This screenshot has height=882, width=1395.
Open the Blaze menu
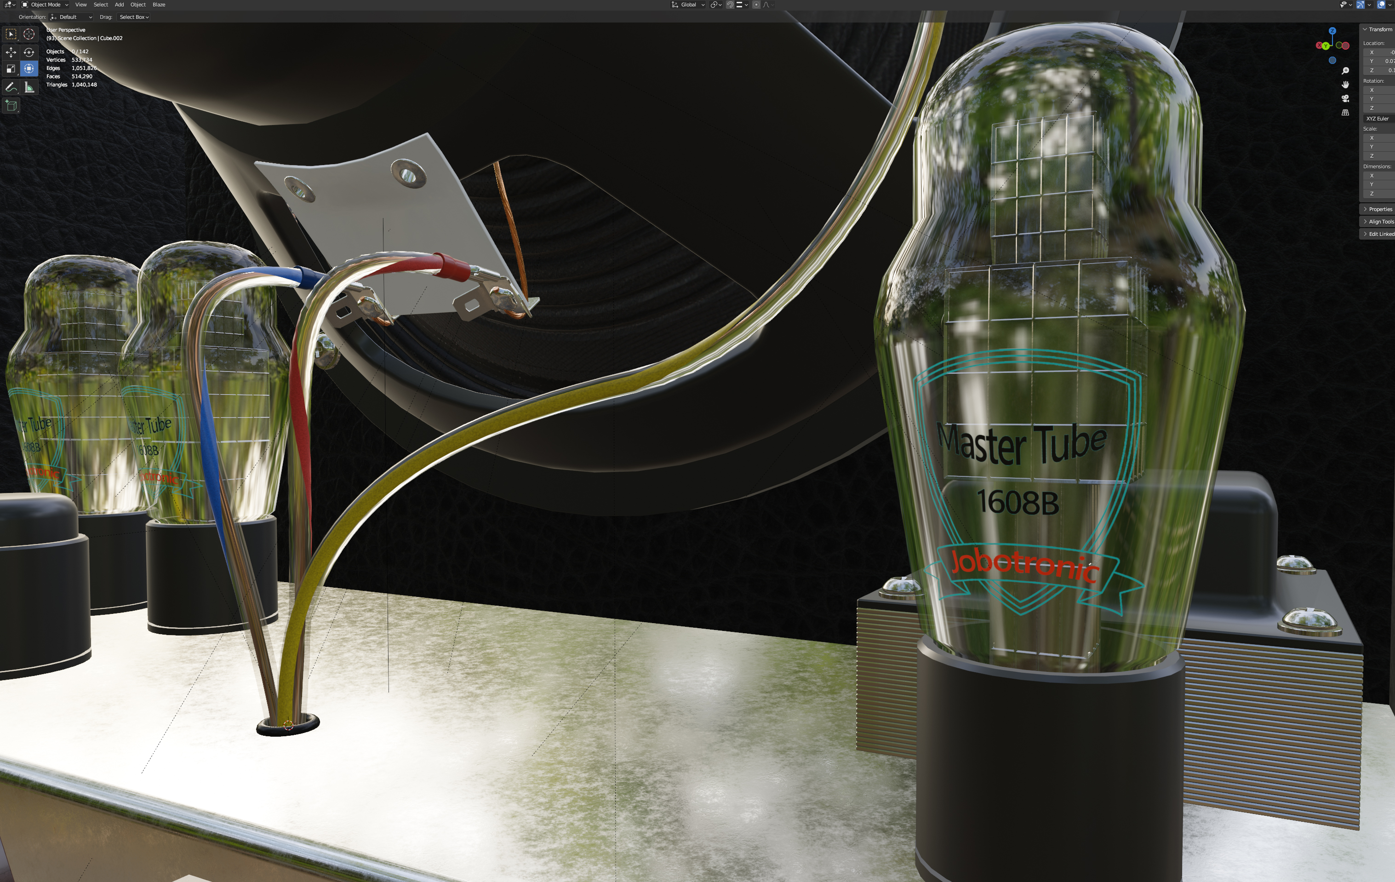[x=159, y=5]
